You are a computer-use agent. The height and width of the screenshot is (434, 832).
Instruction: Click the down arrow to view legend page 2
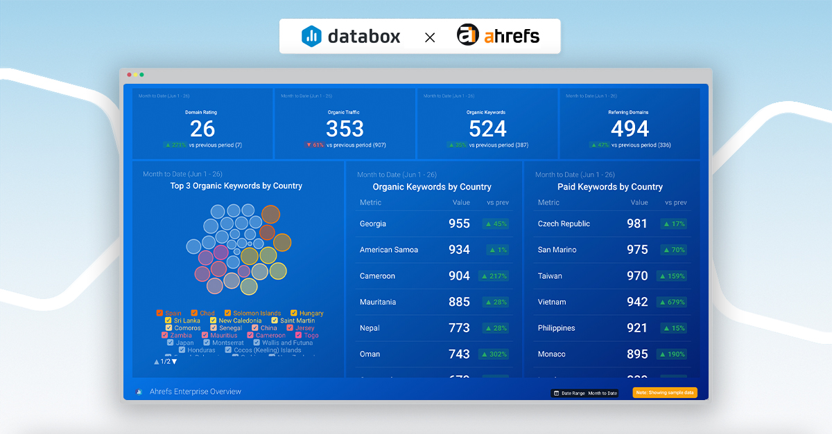[175, 361]
